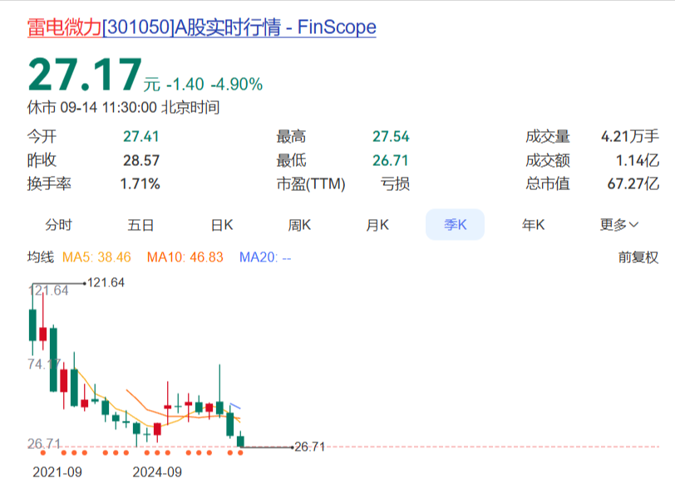This screenshot has width=675, height=488.
Task: Click the 休市 09-14 11:30:00 timestamp
Action: tap(124, 107)
